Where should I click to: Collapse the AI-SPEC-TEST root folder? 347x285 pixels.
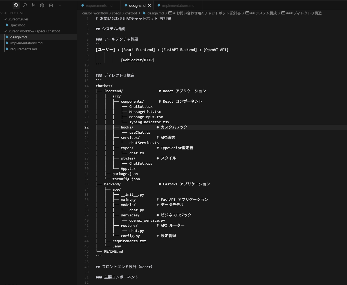click(14, 13)
